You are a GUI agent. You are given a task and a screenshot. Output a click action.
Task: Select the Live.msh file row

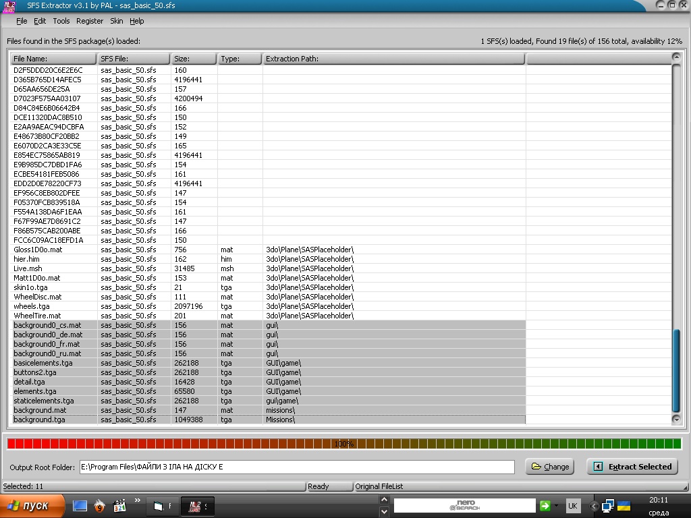pos(268,268)
